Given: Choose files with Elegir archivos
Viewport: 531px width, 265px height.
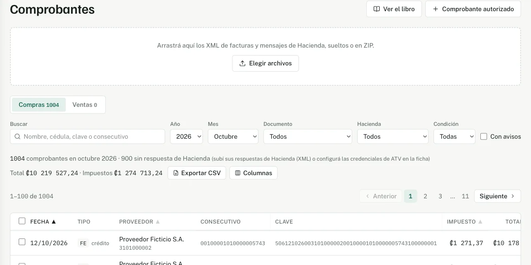Looking at the screenshot, I should 265,63.
